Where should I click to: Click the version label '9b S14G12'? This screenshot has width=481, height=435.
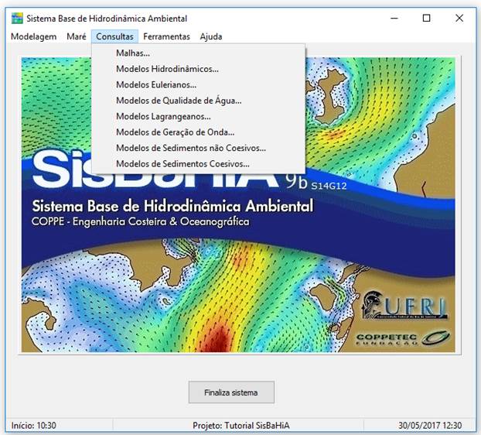pos(316,183)
